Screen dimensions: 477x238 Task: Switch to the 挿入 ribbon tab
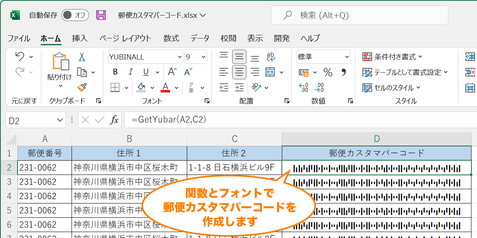click(x=80, y=38)
